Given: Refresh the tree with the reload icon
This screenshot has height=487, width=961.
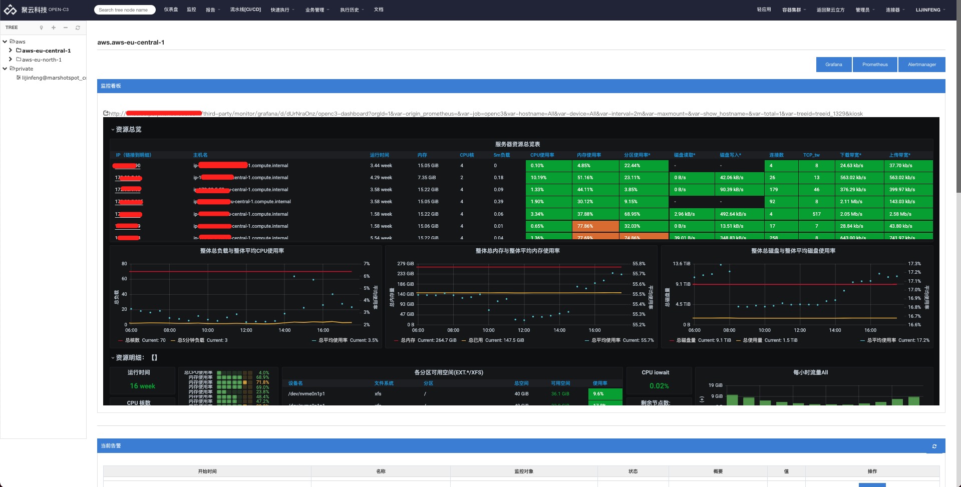Looking at the screenshot, I should [x=78, y=28].
